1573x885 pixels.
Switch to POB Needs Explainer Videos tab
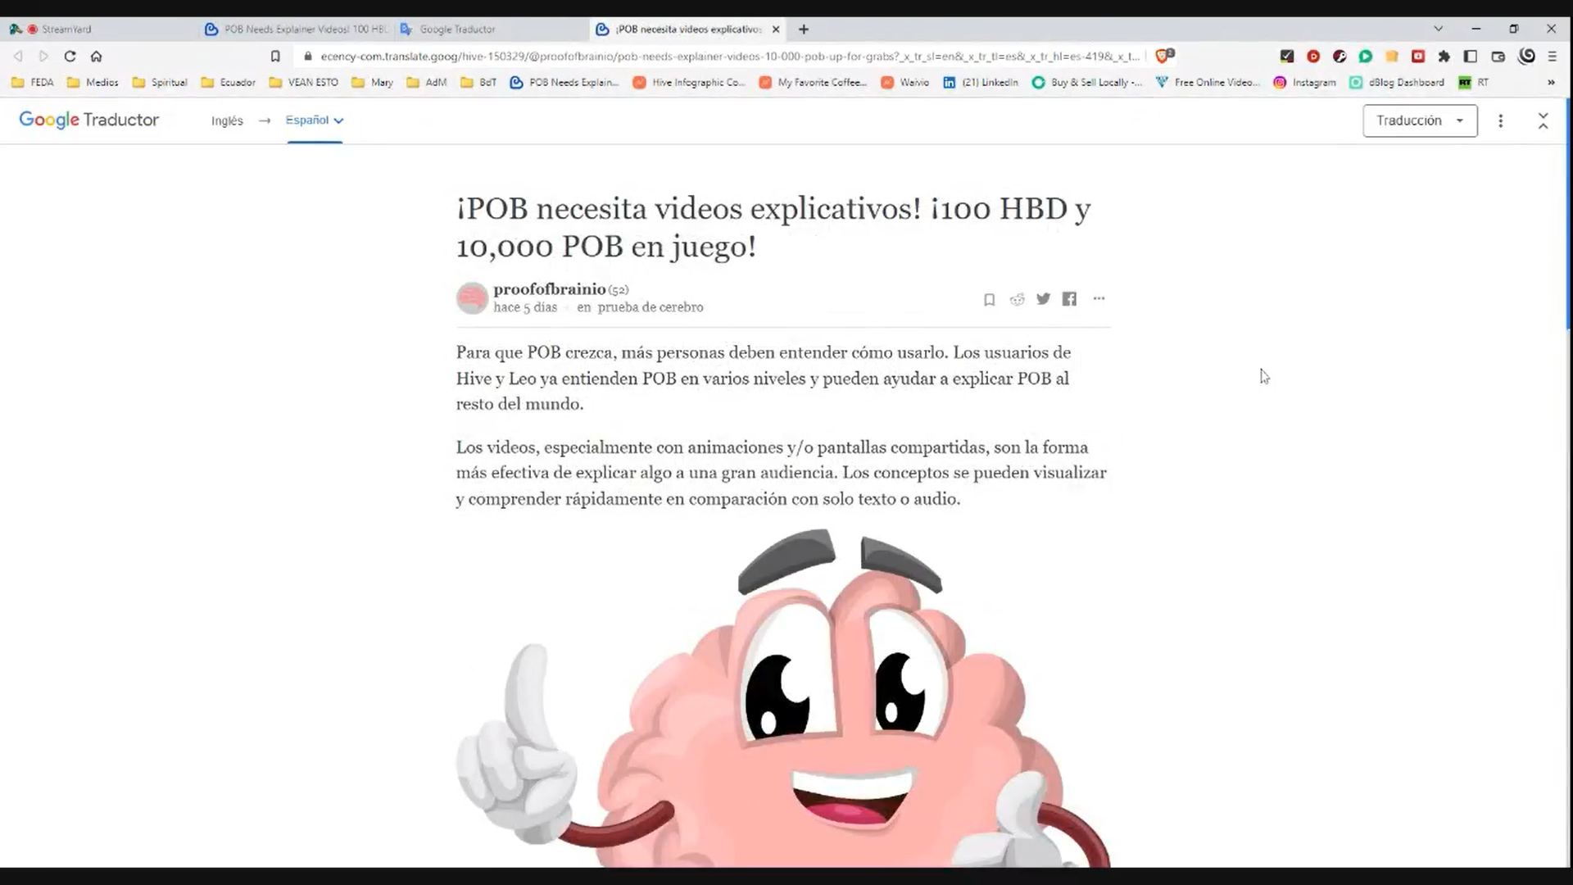[297, 29]
